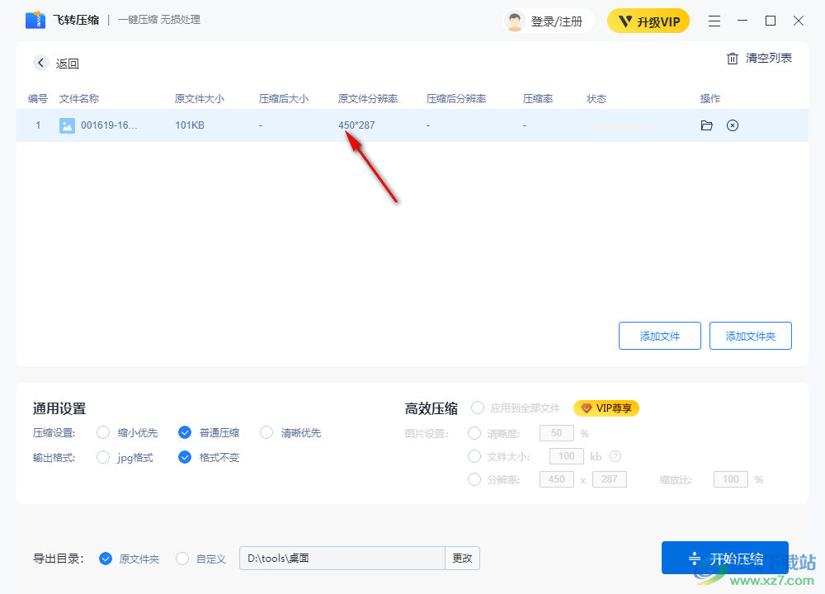
Task: Click the export path field D:\tools\桌面
Action: (342, 559)
